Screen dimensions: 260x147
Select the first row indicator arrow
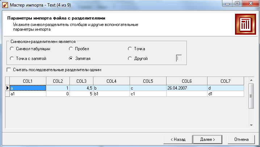pos(8,88)
